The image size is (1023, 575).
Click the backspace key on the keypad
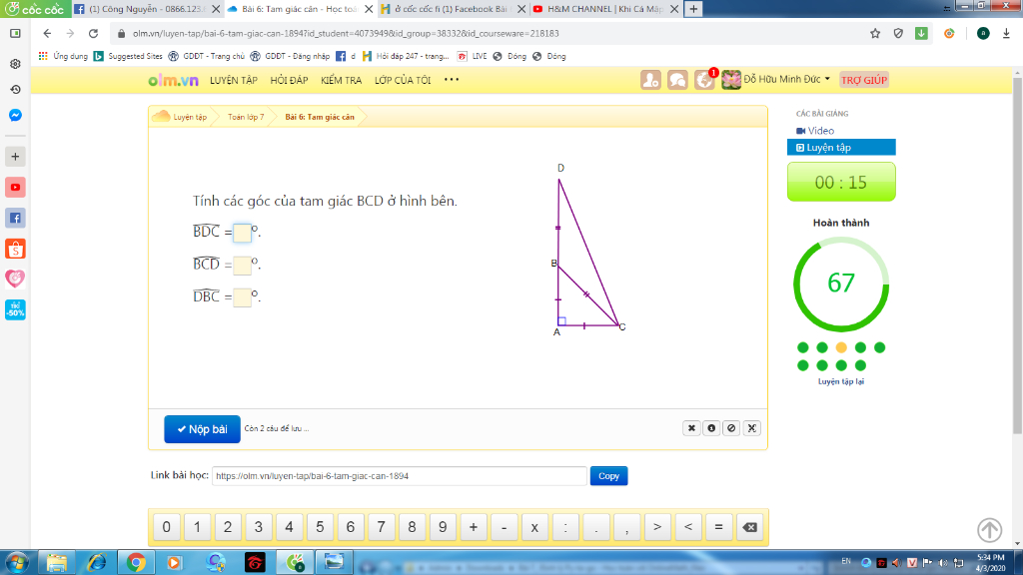tap(749, 527)
